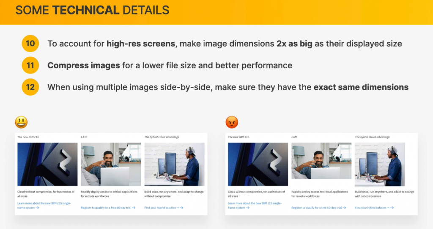This screenshot has width=433, height=229.
Task: Open 'Register to qualify for a free 60-day trial' in angry-emoji example
Action: pos(318,207)
